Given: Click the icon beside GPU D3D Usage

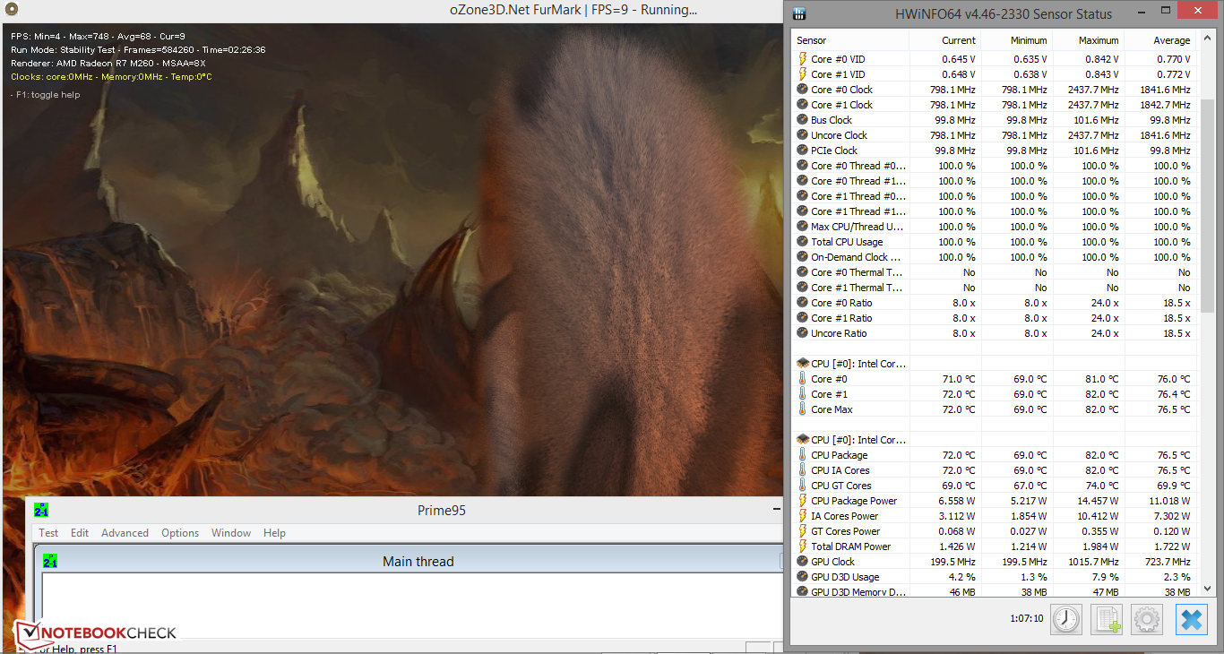Looking at the screenshot, I should click(803, 577).
